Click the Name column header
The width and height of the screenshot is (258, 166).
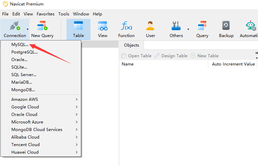click(x=164, y=64)
